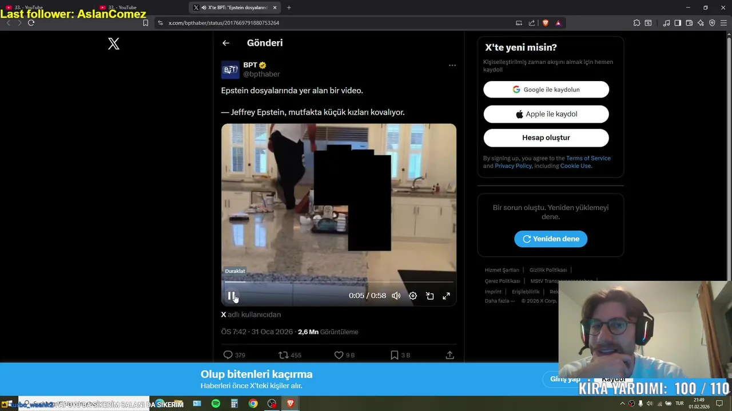Image resolution: width=732 pixels, height=411 pixels.
Task: Like the post via heart icon
Action: click(x=339, y=355)
